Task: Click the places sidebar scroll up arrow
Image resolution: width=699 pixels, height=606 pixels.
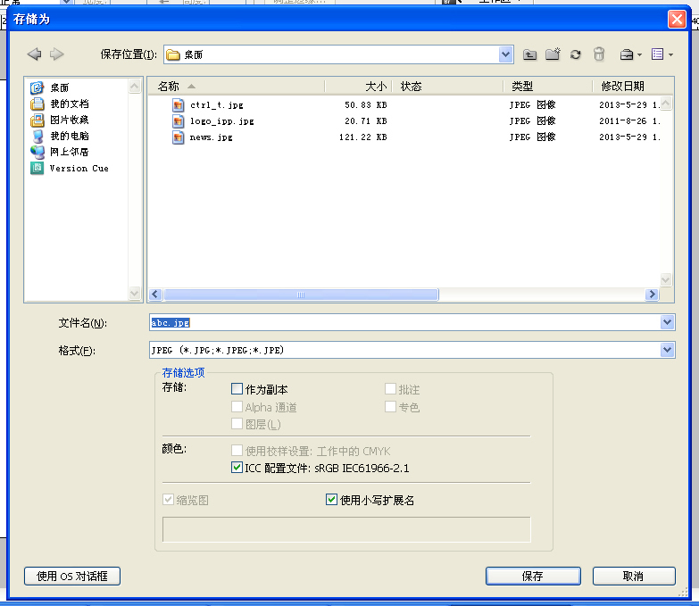Action: pyautogui.click(x=135, y=86)
